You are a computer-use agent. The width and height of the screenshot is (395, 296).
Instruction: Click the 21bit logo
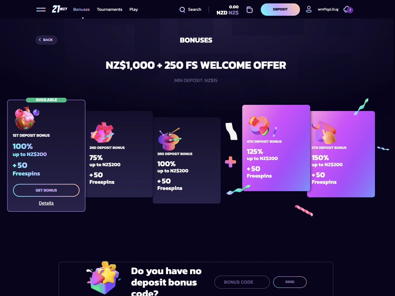[60, 9]
